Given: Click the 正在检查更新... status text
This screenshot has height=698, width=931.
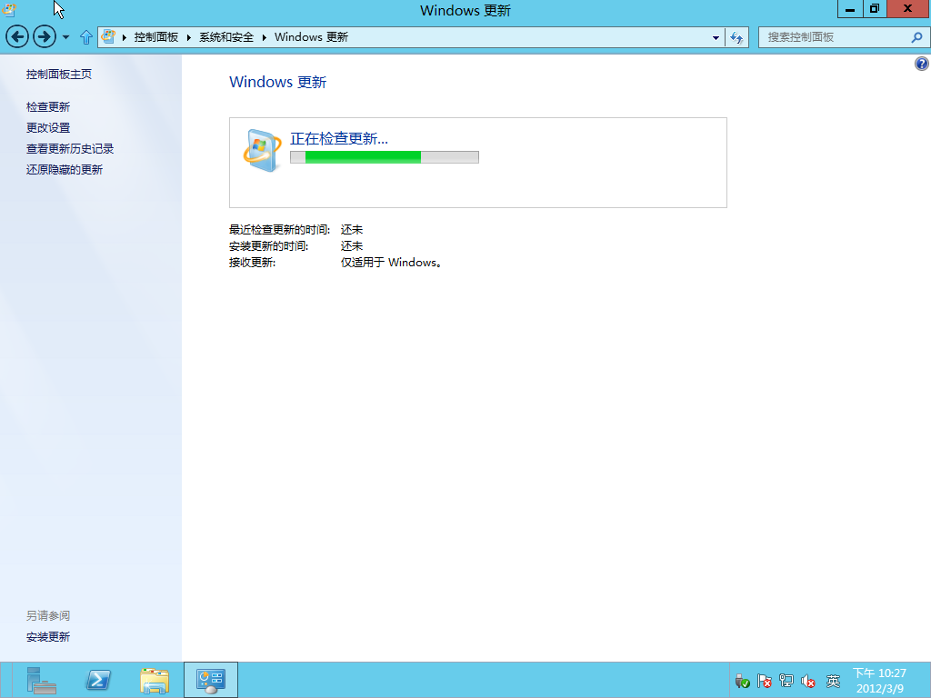Looking at the screenshot, I should (338, 138).
